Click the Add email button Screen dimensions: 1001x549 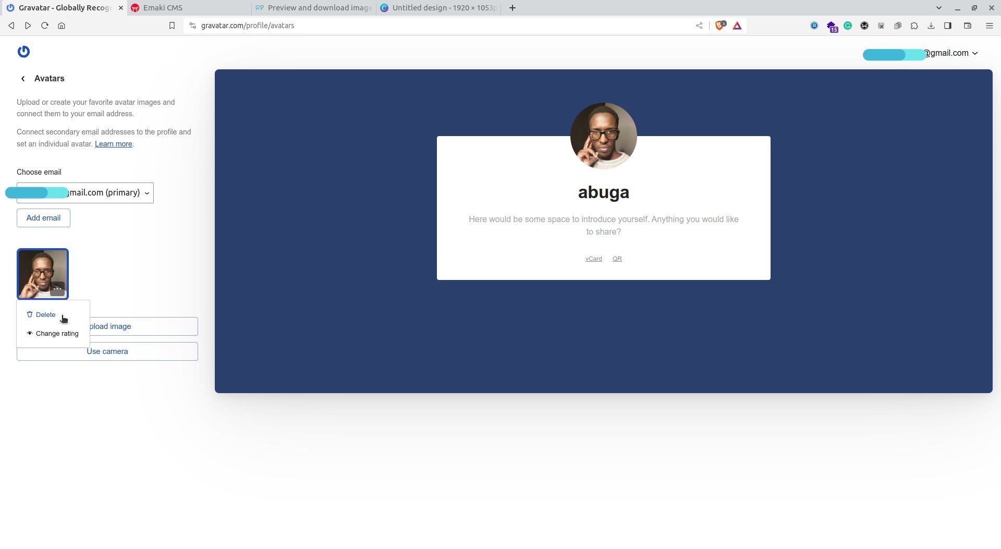(x=43, y=218)
